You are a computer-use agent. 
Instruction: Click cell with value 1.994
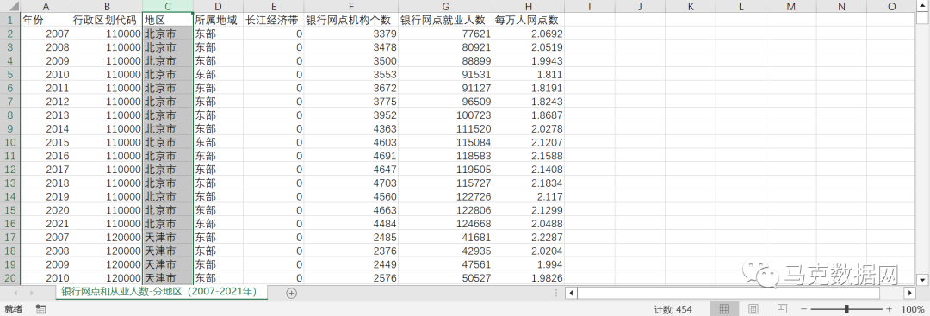529,264
